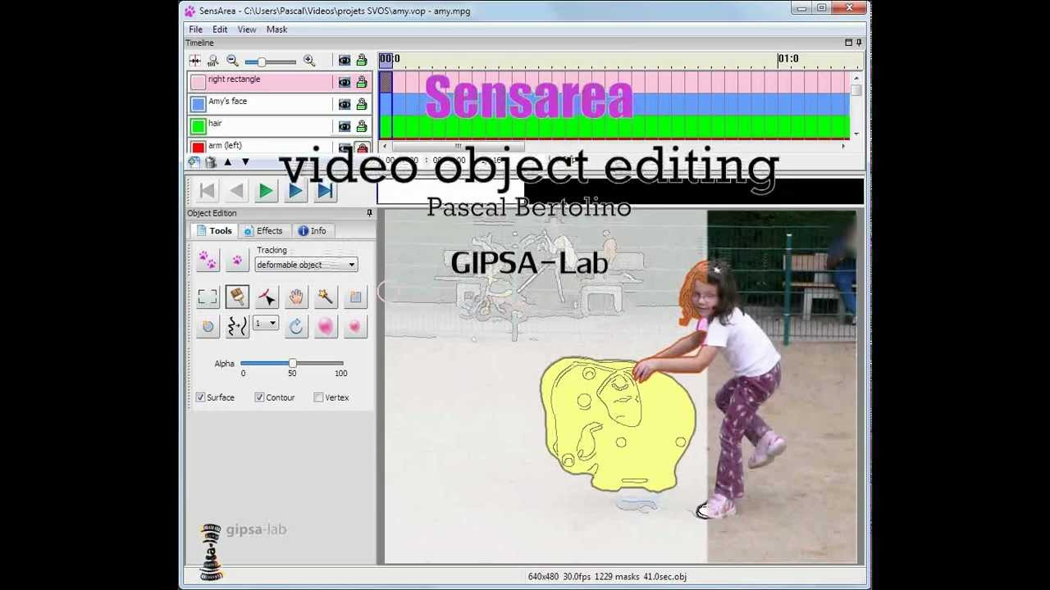Select the paint brush tool
The image size is (1050, 590).
(x=237, y=297)
